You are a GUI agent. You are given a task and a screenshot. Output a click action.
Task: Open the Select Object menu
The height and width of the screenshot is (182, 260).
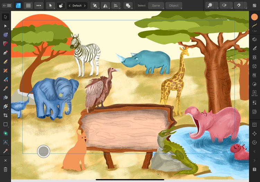pyautogui.click(x=174, y=6)
